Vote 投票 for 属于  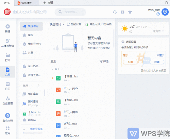click(x=130, y=62)
